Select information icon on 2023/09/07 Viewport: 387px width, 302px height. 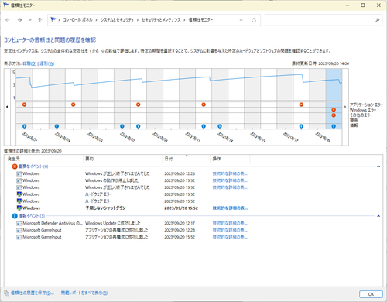tap(122, 126)
